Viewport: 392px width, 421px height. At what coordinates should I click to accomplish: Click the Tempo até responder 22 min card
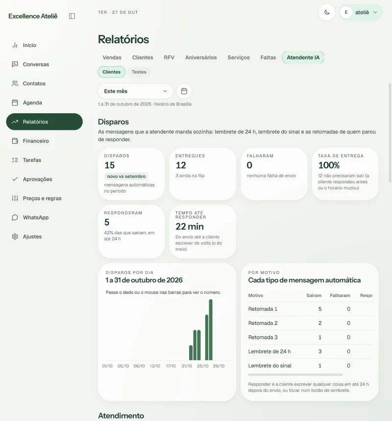pyautogui.click(x=203, y=231)
